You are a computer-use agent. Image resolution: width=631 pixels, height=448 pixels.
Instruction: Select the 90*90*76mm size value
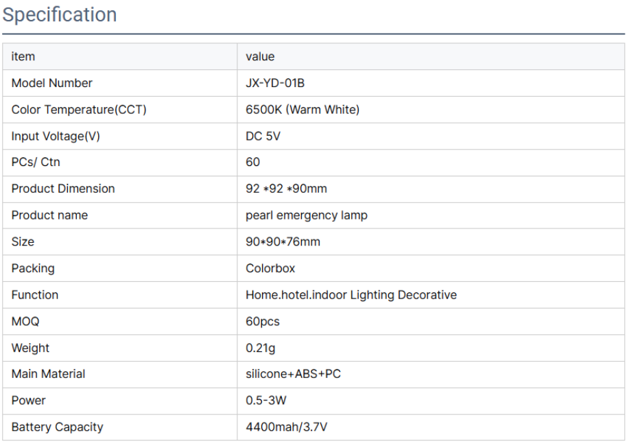[x=283, y=241]
